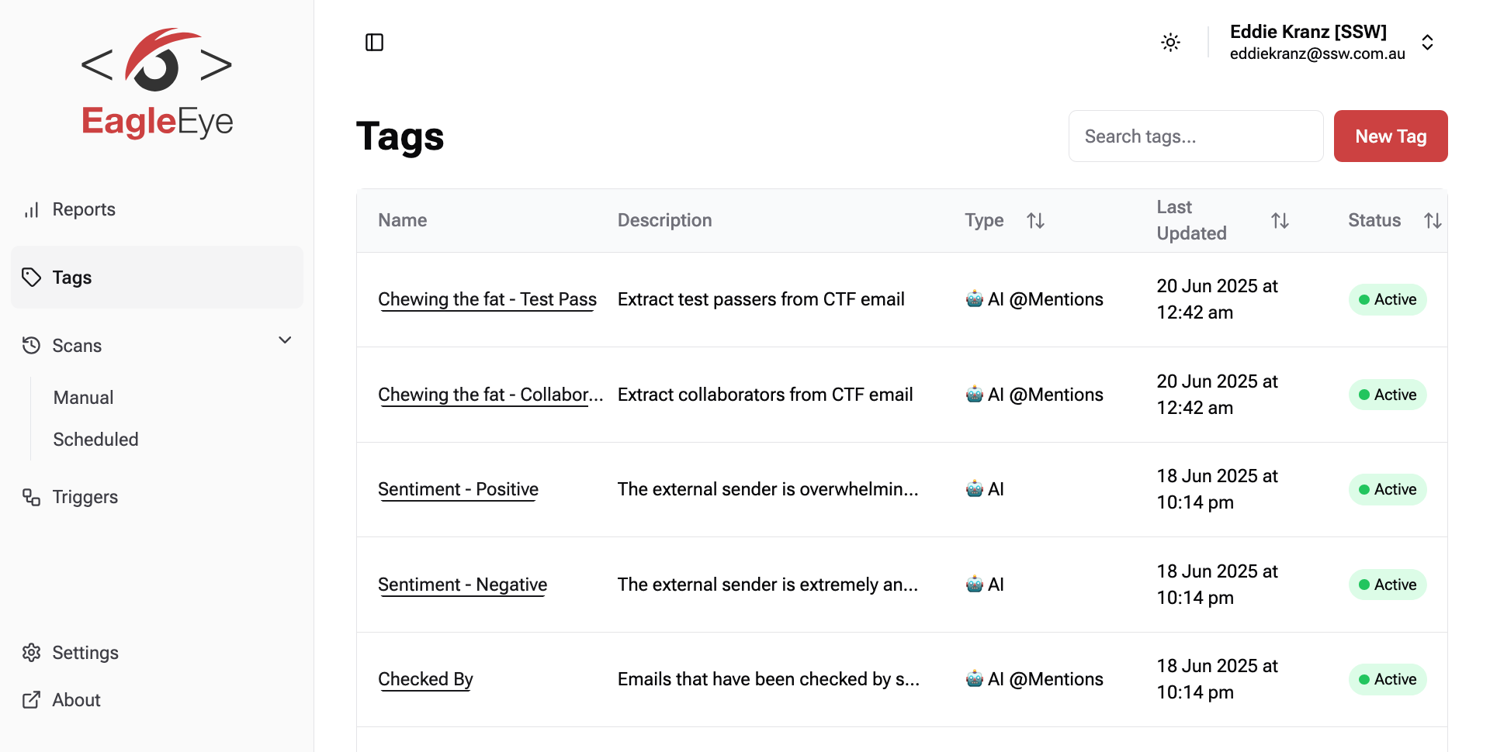The image size is (1490, 752).
Task: Open Settings gear icon
Action: (31, 653)
